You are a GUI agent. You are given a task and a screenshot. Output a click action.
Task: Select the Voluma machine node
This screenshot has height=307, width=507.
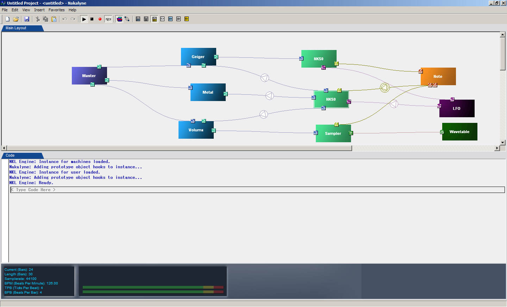click(196, 130)
